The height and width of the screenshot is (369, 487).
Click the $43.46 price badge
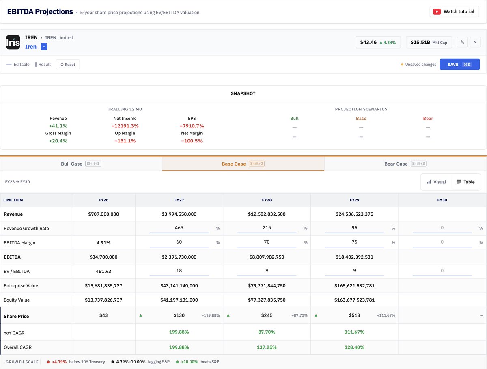(378, 42)
